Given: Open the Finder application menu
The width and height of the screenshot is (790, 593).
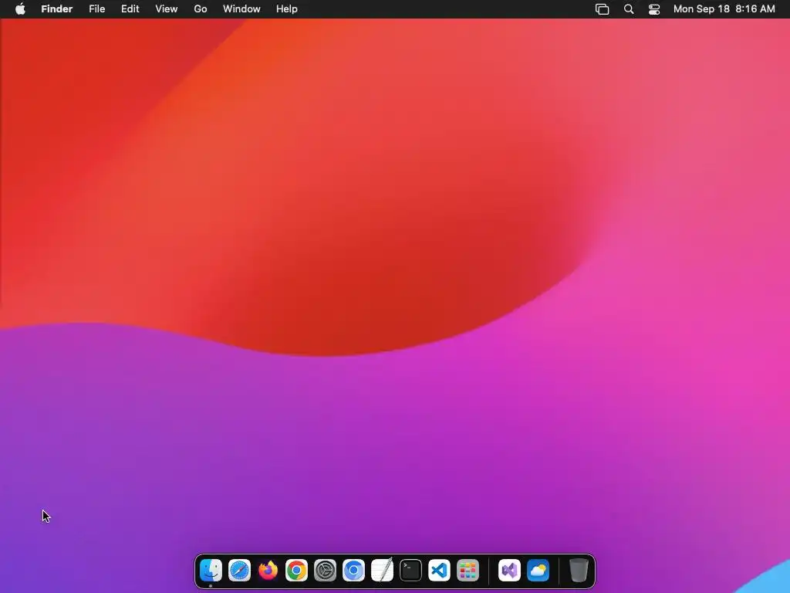Looking at the screenshot, I should coord(57,9).
